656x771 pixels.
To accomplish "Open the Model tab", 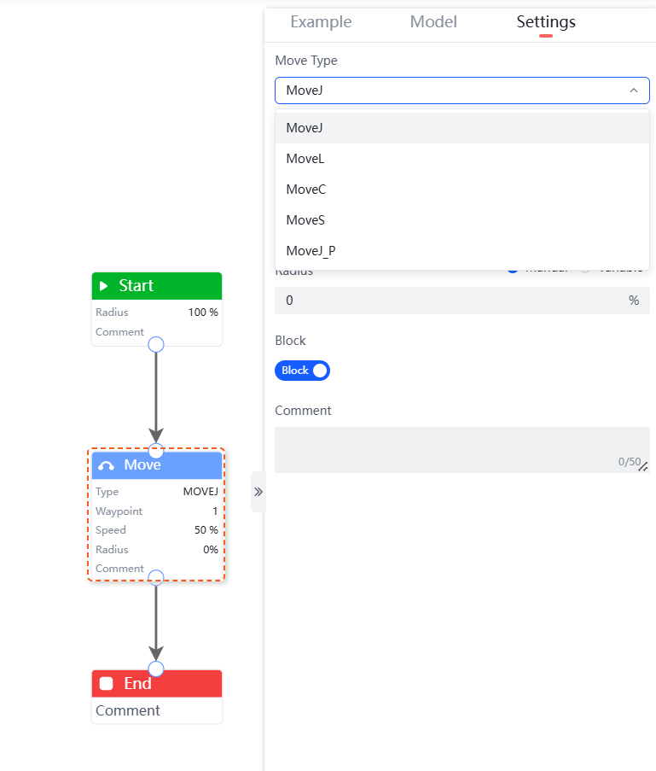I will point(433,22).
